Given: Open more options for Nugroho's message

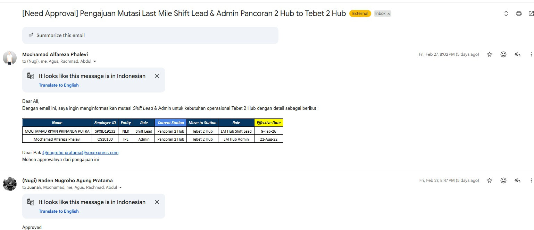Looking at the screenshot, I should click(531, 180).
